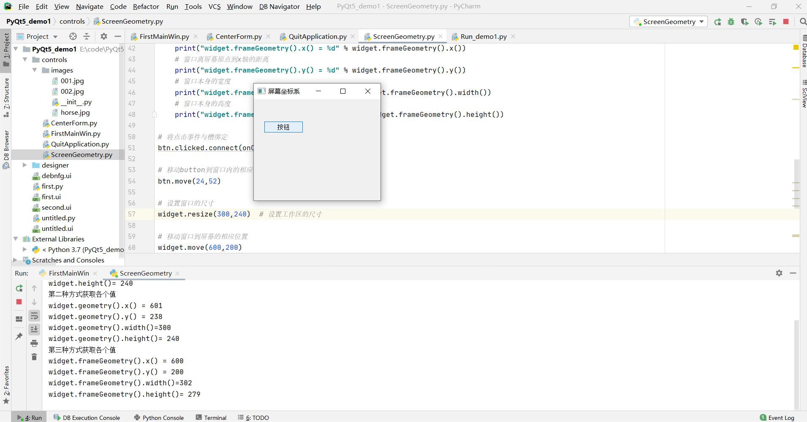
Task: Open the Navigate menu
Action: tap(90, 6)
